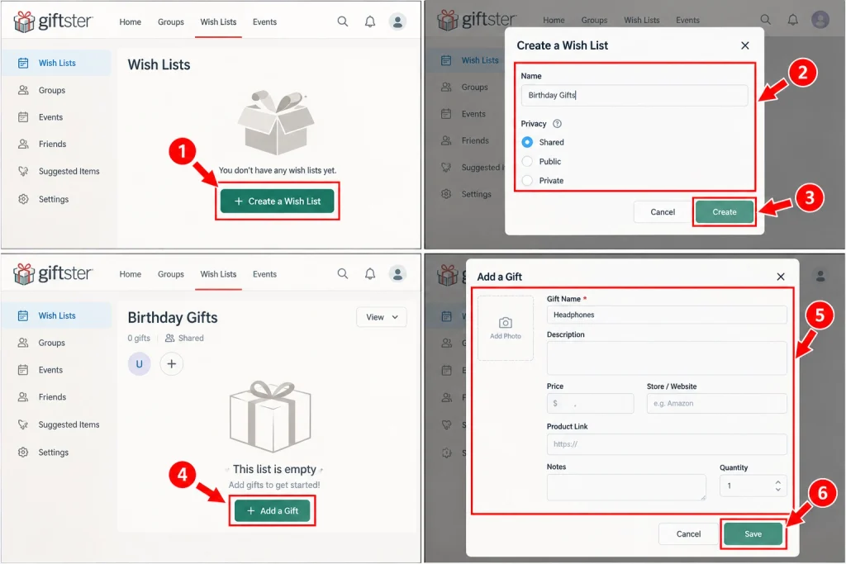Open Home tab in the top-left panel

(x=130, y=22)
